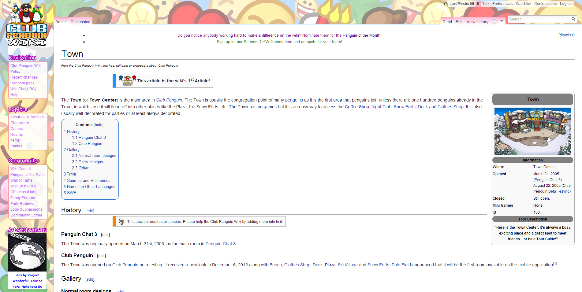Open the View history tab
The width and height of the screenshot is (582, 292).
pos(477,22)
